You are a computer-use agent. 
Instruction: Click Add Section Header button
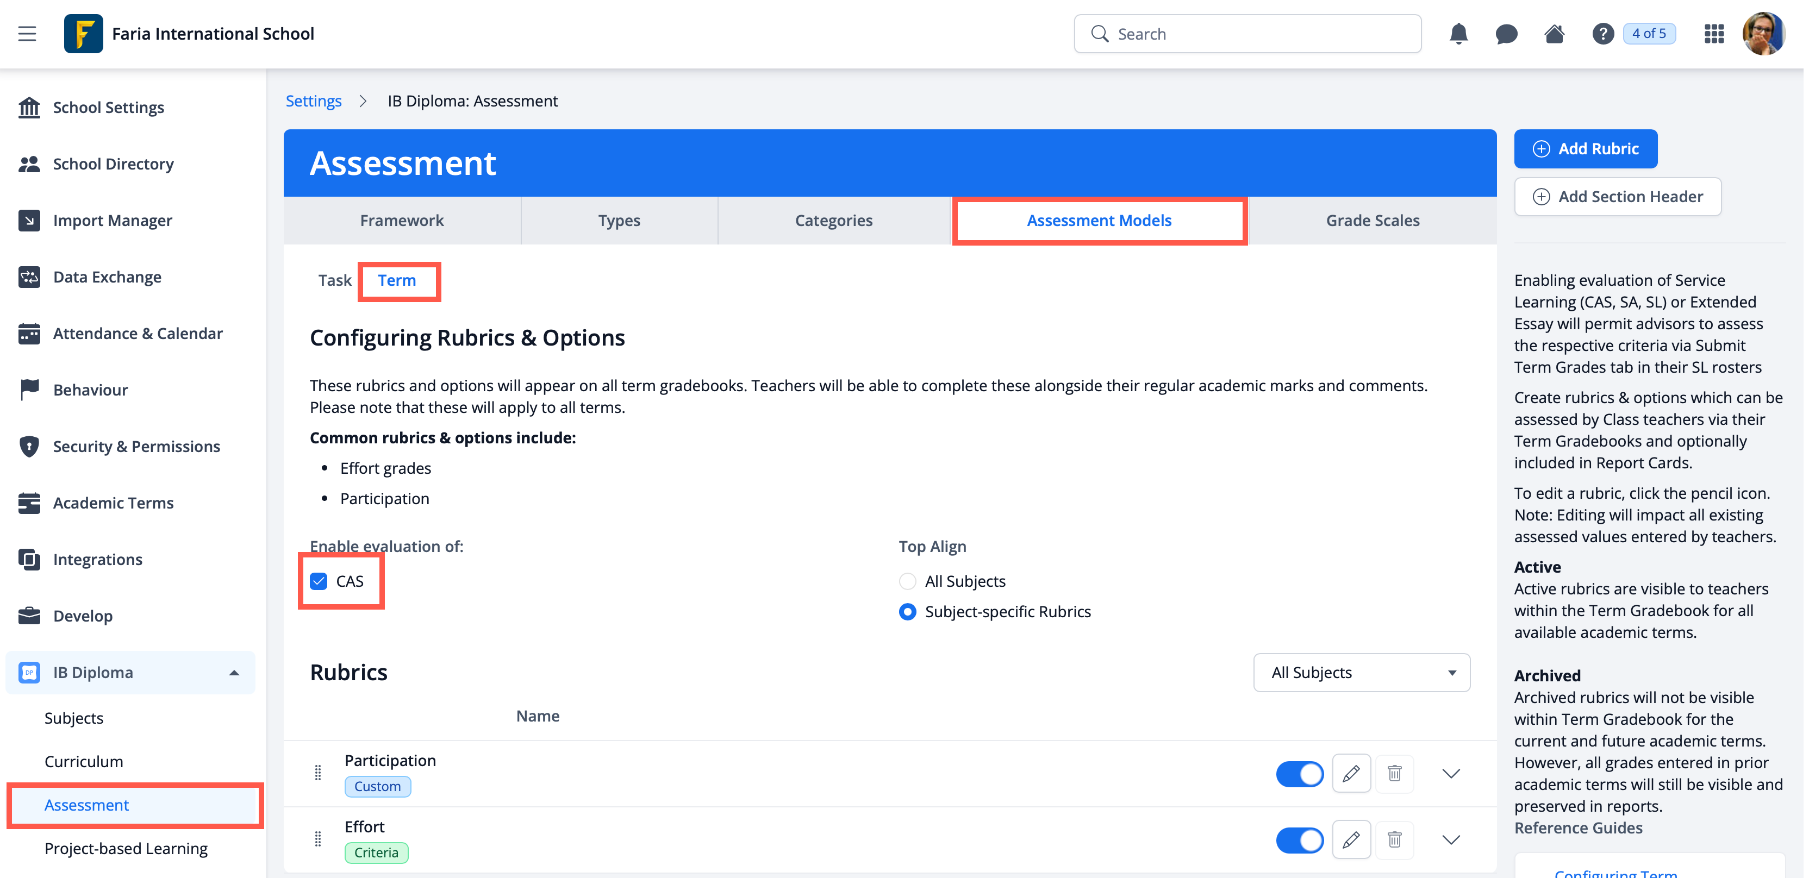click(1617, 197)
